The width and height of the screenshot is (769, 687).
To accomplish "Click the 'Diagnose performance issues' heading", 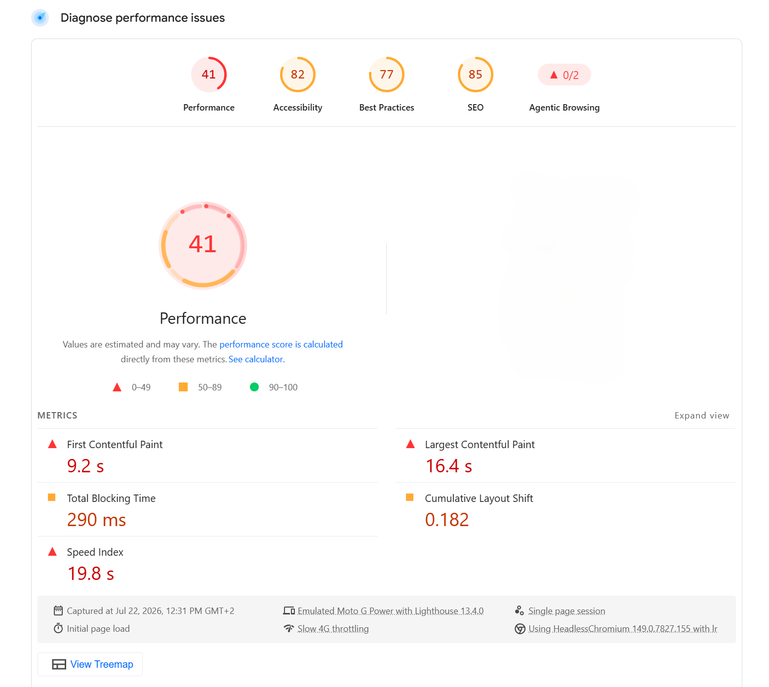I will 143,18.
